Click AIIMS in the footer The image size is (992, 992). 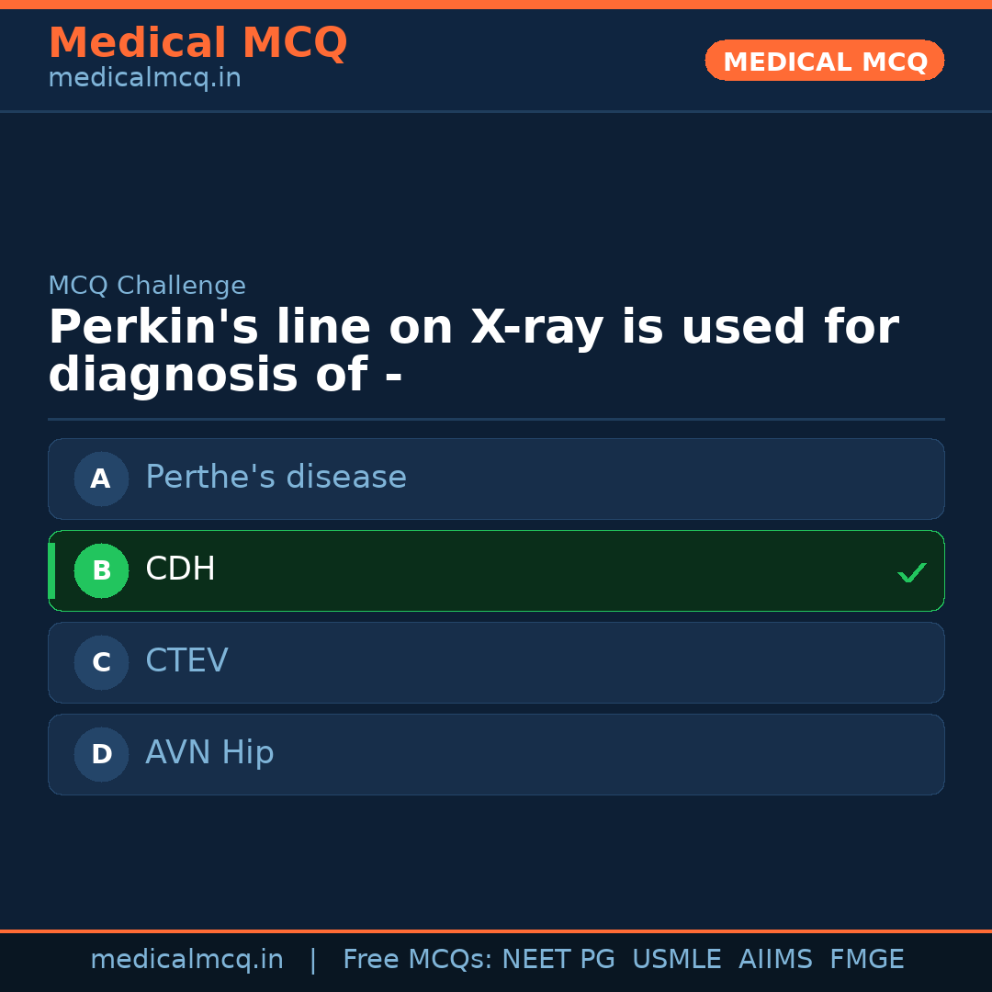(775, 960)
